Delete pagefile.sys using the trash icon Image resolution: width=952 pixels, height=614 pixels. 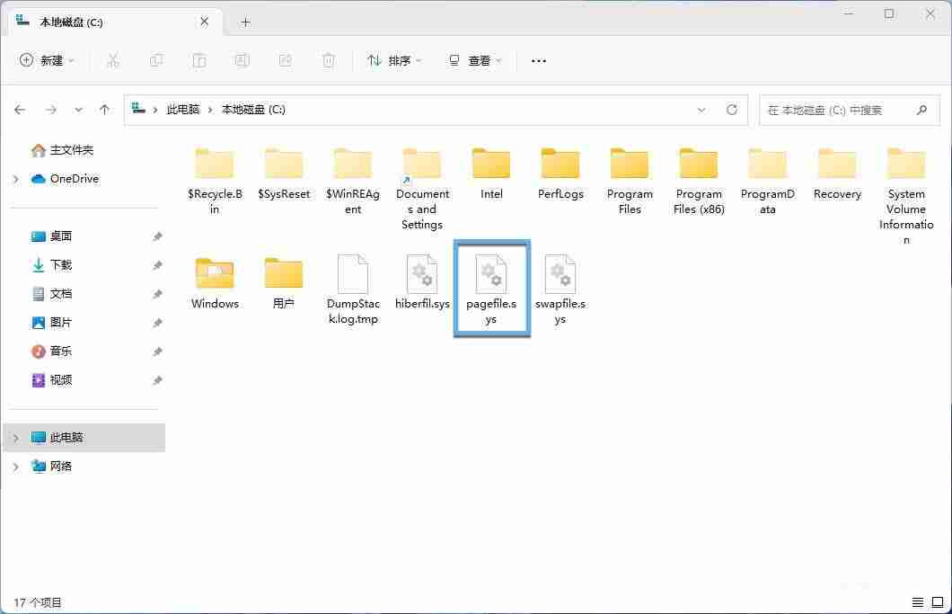coord(328,60)
